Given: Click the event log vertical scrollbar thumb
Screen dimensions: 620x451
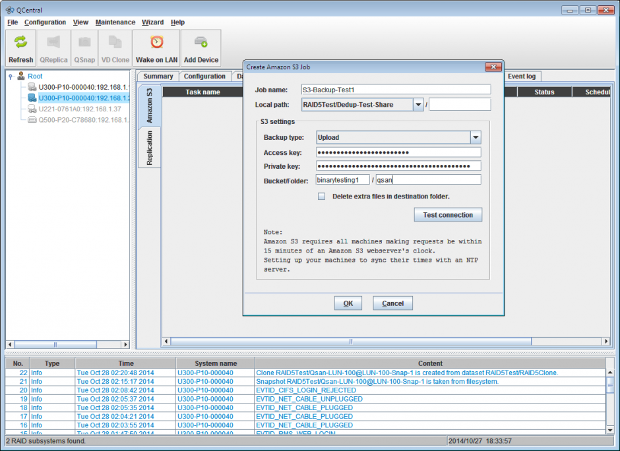Looking at the screenshot, I should (610, 384).
